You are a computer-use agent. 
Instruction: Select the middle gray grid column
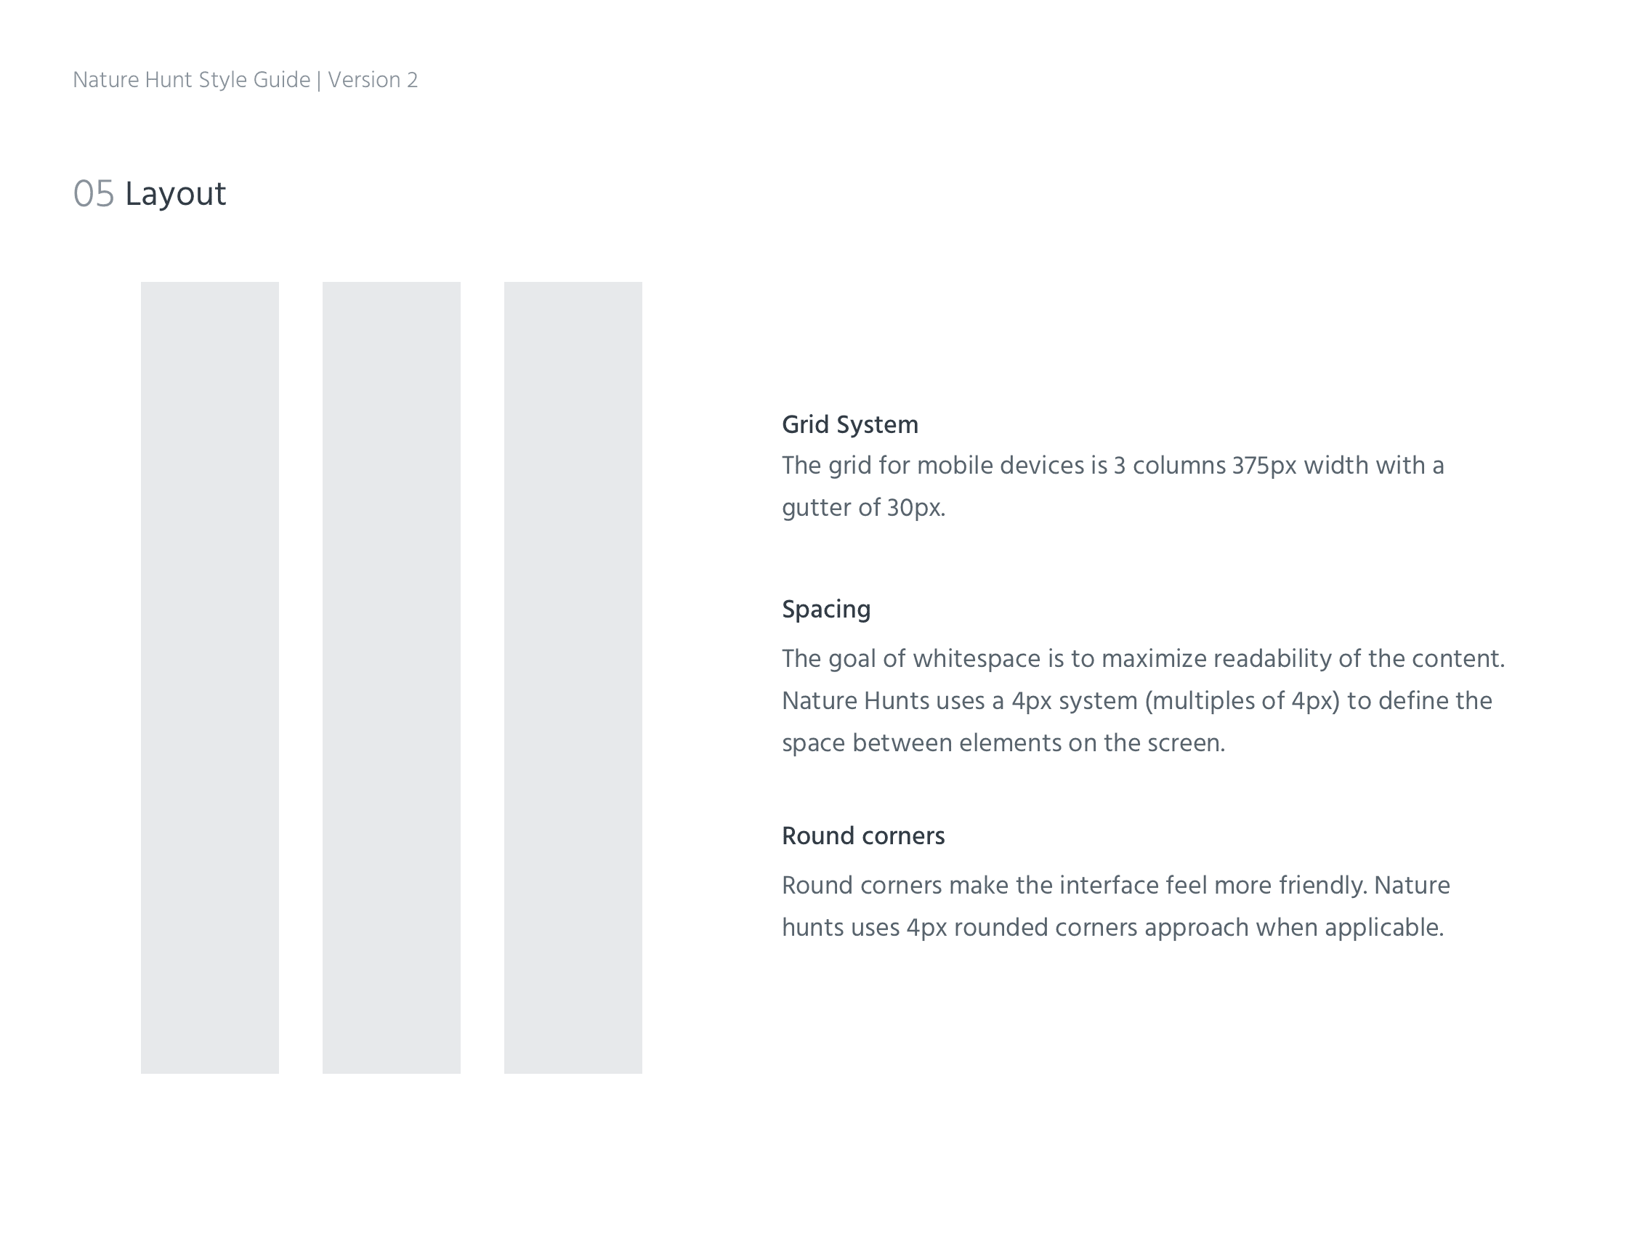pyautogui.click(x=391, y=677)
